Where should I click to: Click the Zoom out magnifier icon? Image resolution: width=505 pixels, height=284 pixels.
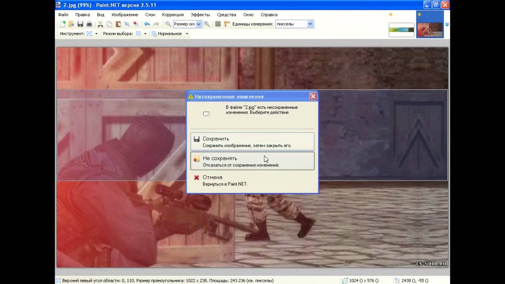point(168,24)
